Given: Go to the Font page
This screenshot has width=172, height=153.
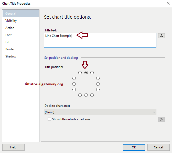Looking at the screenshot, I should 8,35.
